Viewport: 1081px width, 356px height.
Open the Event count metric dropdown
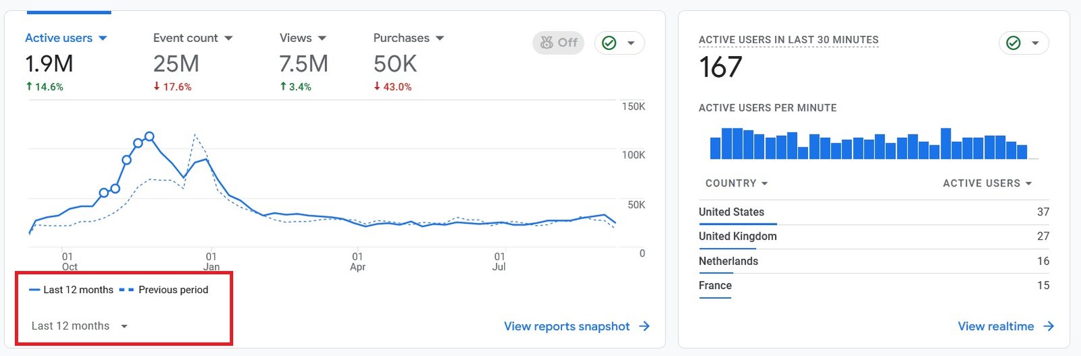(x=193, y=38)
